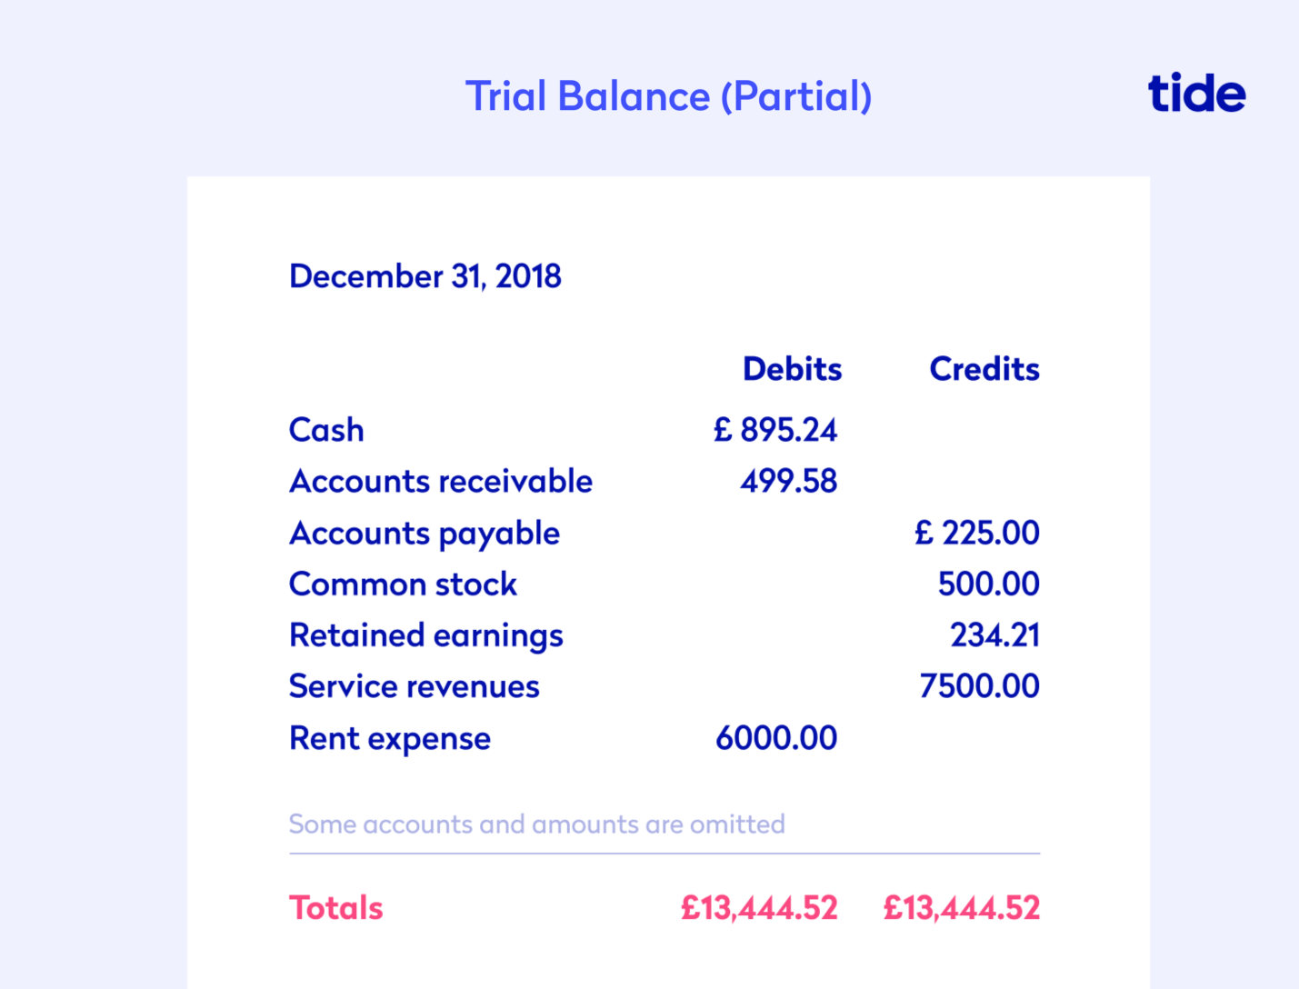Click the 500.00 credit amount
This screenshot has width=1299, height=989.
988,584
